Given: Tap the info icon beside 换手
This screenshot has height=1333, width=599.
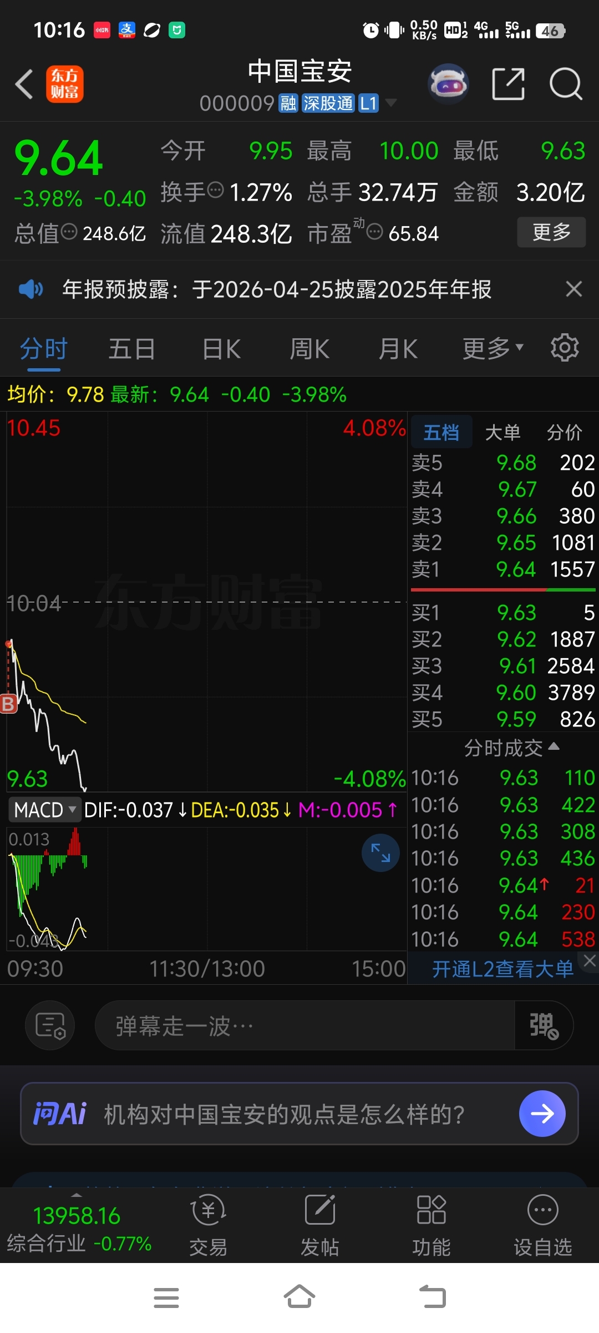Looking at the screenshot, I should pyautogui.click(x=215, y=191).
